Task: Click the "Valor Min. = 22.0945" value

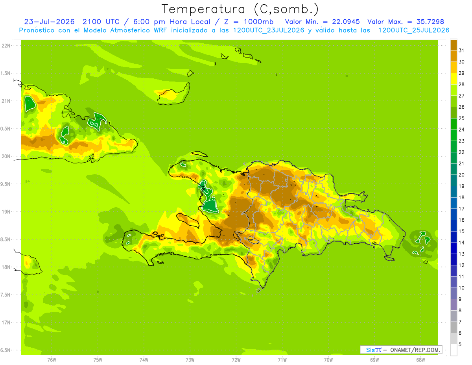Action: pos(322,22)
